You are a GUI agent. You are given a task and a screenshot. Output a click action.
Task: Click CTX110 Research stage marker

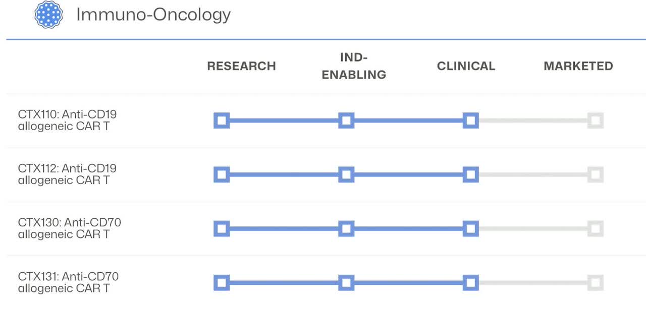(x=222, y=120)
